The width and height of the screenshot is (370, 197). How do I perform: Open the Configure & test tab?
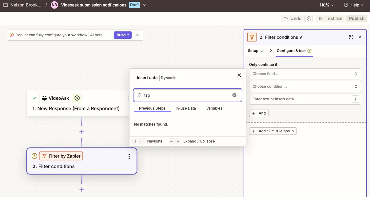(294, 51)
